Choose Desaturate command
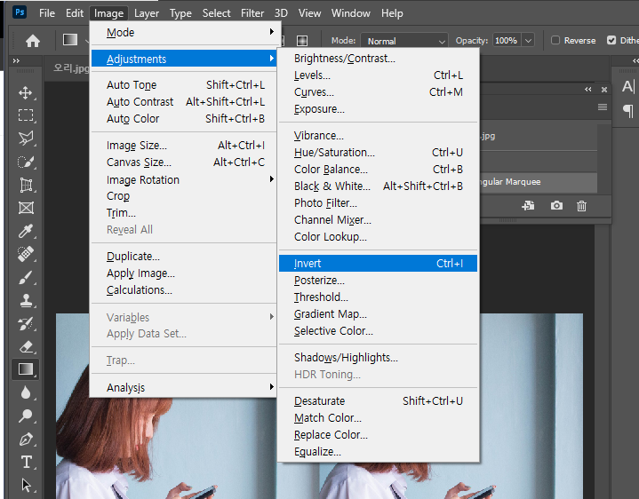 click(379, 401)
